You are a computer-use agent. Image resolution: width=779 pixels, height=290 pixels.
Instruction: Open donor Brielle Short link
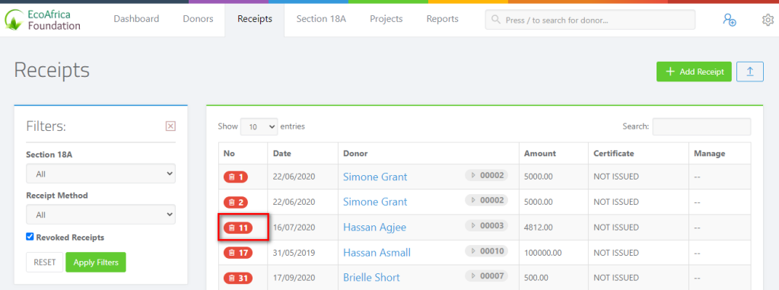coord(371,278)
